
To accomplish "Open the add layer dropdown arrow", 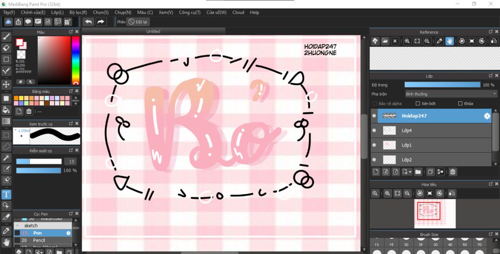I will point(410,171).
